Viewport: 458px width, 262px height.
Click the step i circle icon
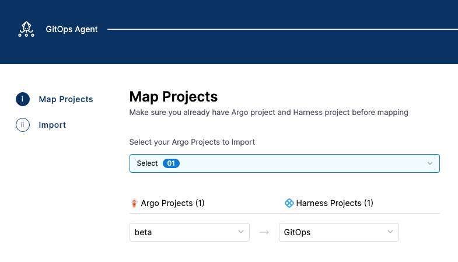(22, 99)
